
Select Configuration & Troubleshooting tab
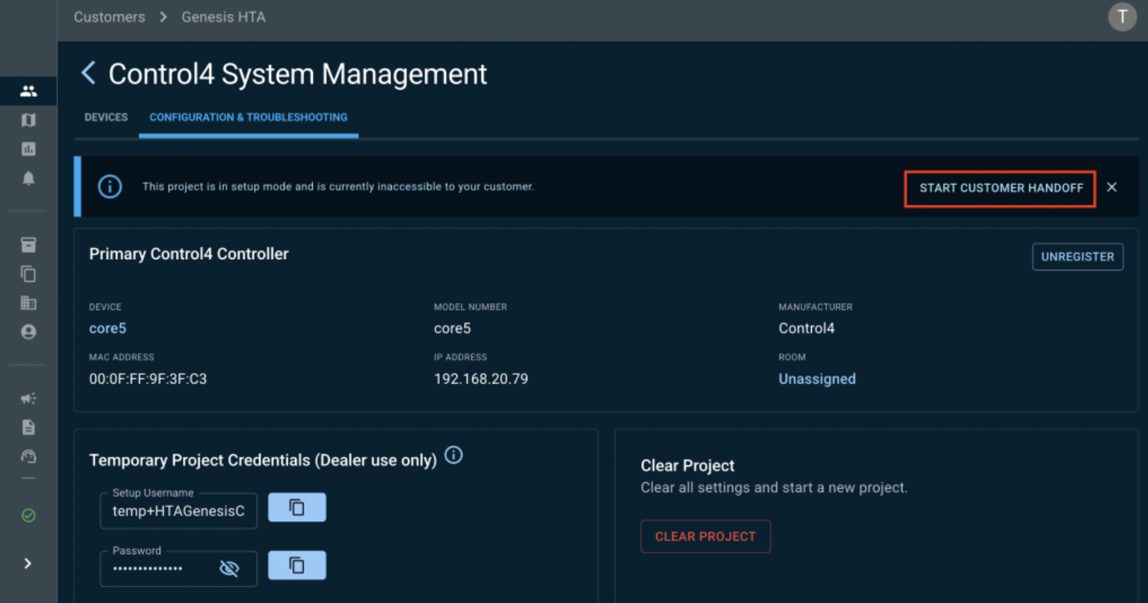coord(249,117)
